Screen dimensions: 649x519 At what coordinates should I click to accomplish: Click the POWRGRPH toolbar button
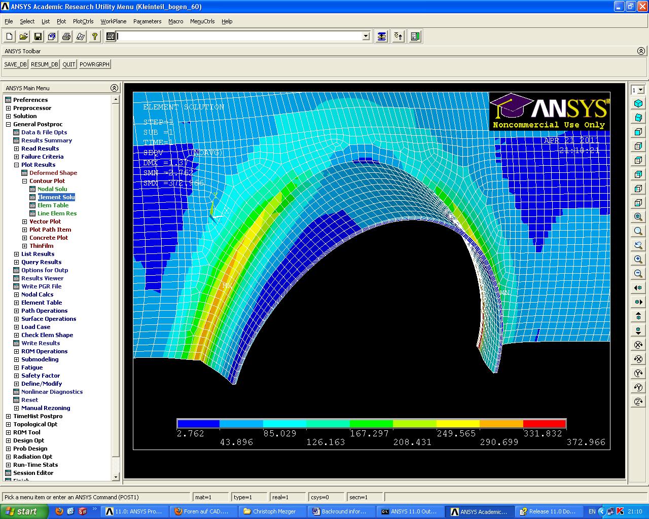[x=94, y=64]
